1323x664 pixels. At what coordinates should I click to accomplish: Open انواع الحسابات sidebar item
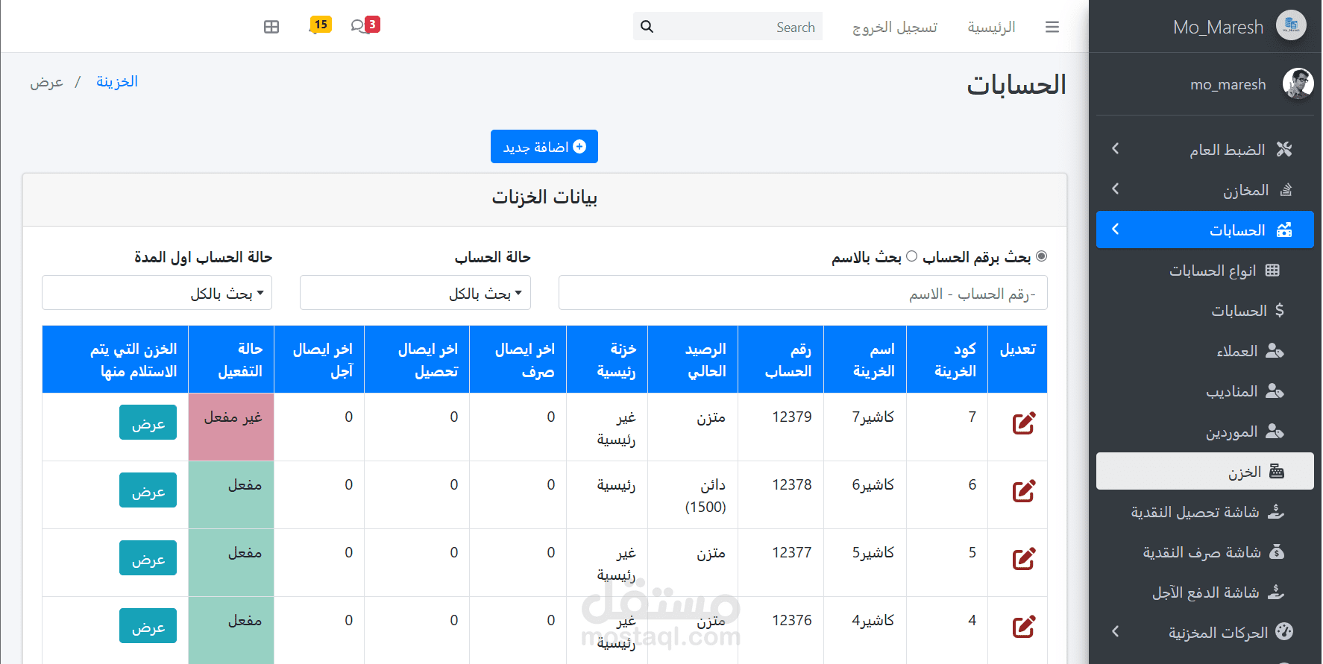1205,270
